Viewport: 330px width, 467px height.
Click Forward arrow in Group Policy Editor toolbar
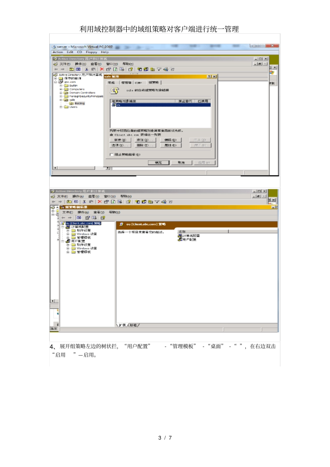70,218
